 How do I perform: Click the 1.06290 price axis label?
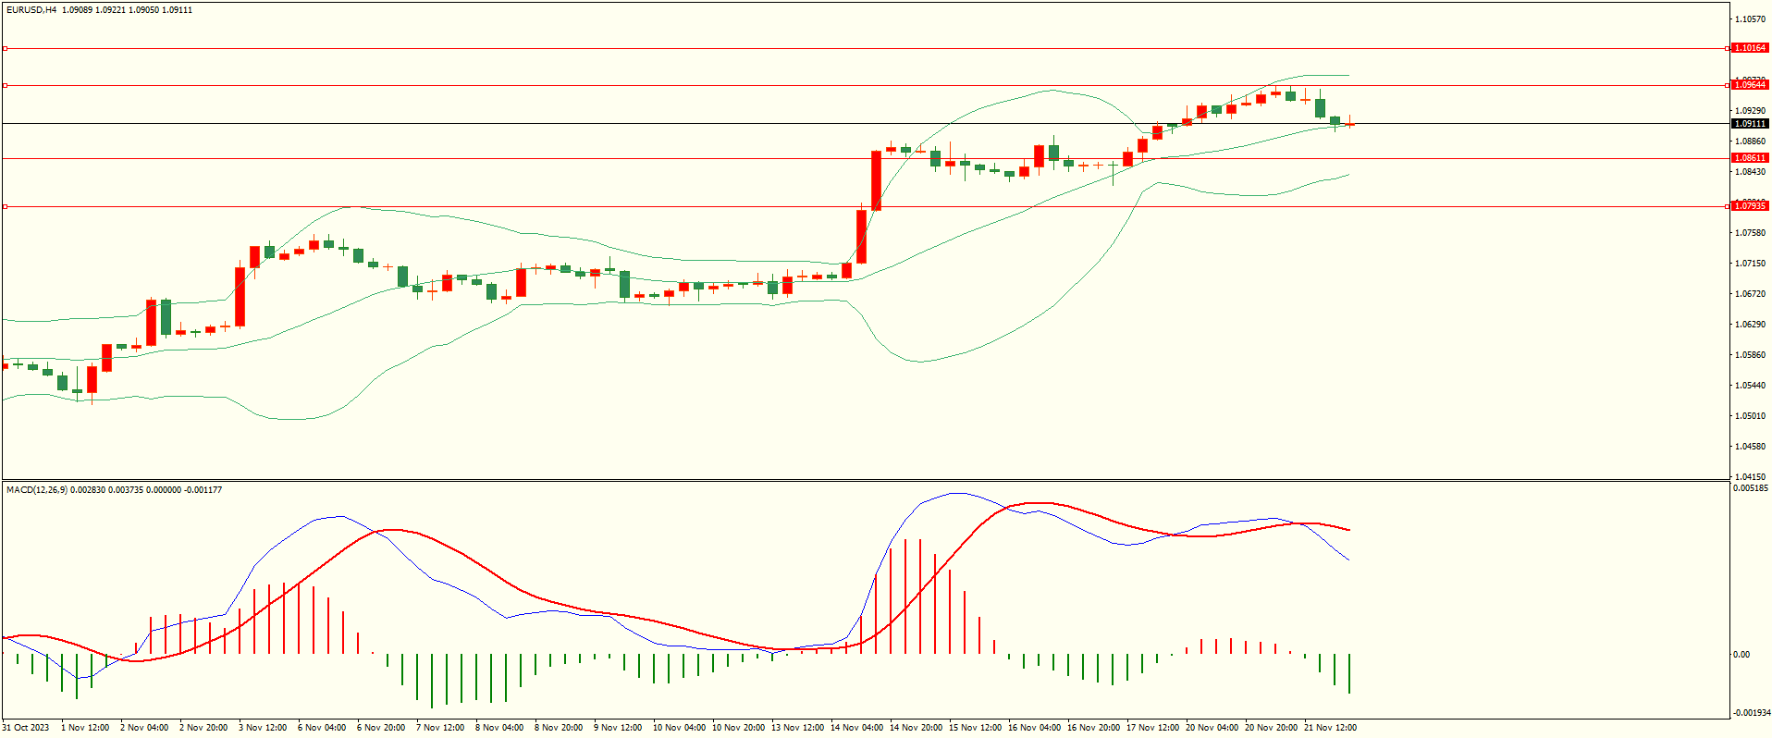(x=1750, y=325)
